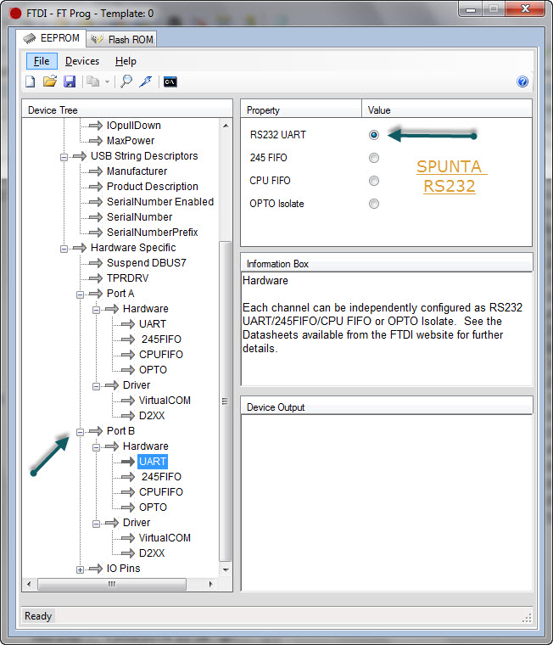553x645 pixels.
Task: Select UART under Port A Hardware
Action: pyautogui.click(x=153, y=324)
